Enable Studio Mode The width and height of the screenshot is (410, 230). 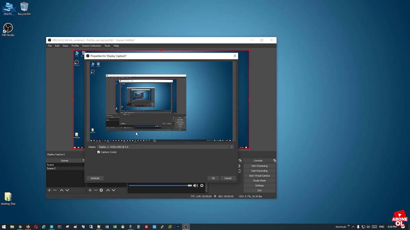(x=259, y=180)
